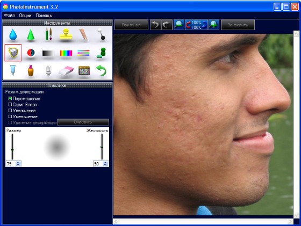Select the black-white gradient tool

48,53
